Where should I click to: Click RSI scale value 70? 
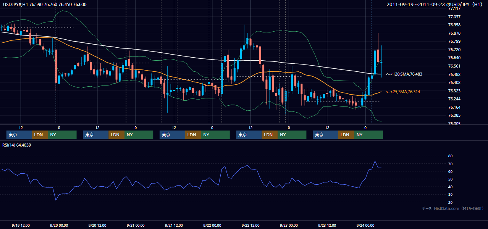pyautogui.click(x=450, y=164)
